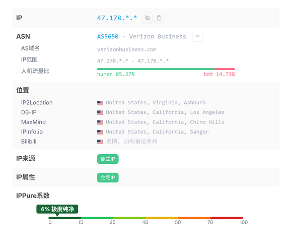
Task: Open the AS5650 ASN link
Action: tap(108, 36)
